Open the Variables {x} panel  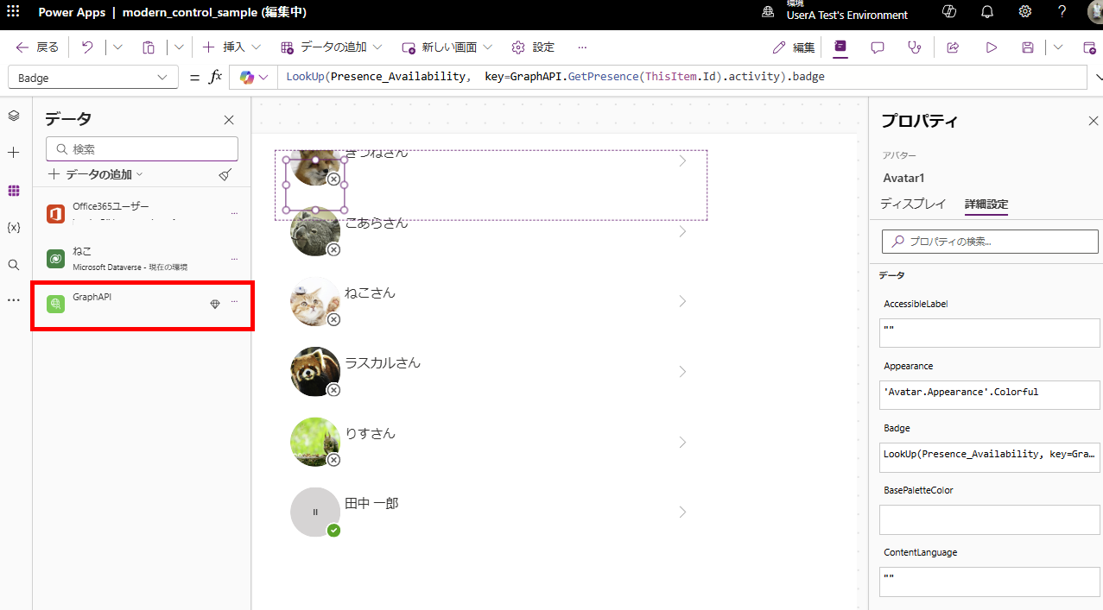(x=13, y=227)
